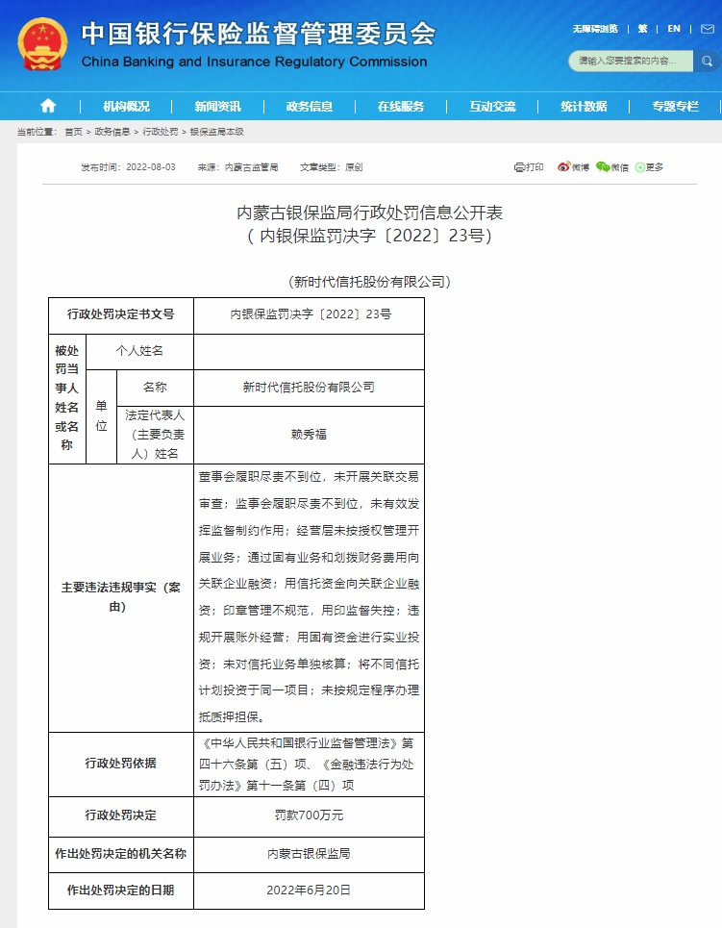
Task: Open the 政务信息 menu
Action: pos(309,107)
